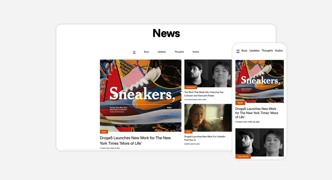Open 'The Work That Made Me' article link

point(204,94)
